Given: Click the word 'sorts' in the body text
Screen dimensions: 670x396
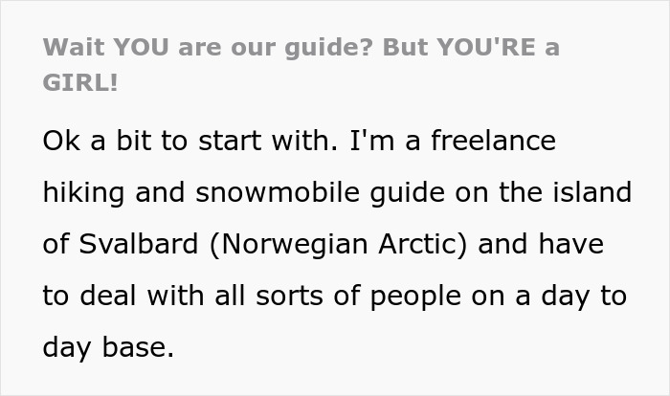Looking at the screenshot, I should pos(289,296).
